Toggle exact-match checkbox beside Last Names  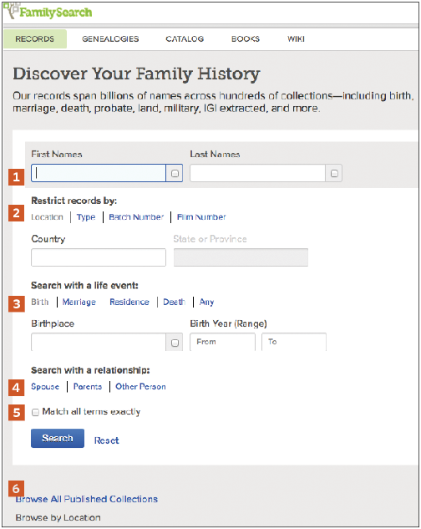click(334, 173)
